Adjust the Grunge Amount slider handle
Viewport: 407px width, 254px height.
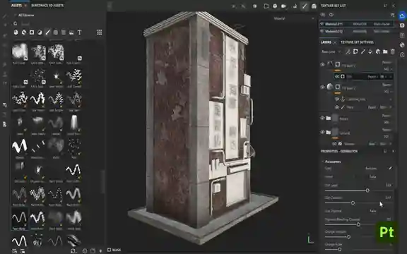pyautogui.click(x=348, y=237)
